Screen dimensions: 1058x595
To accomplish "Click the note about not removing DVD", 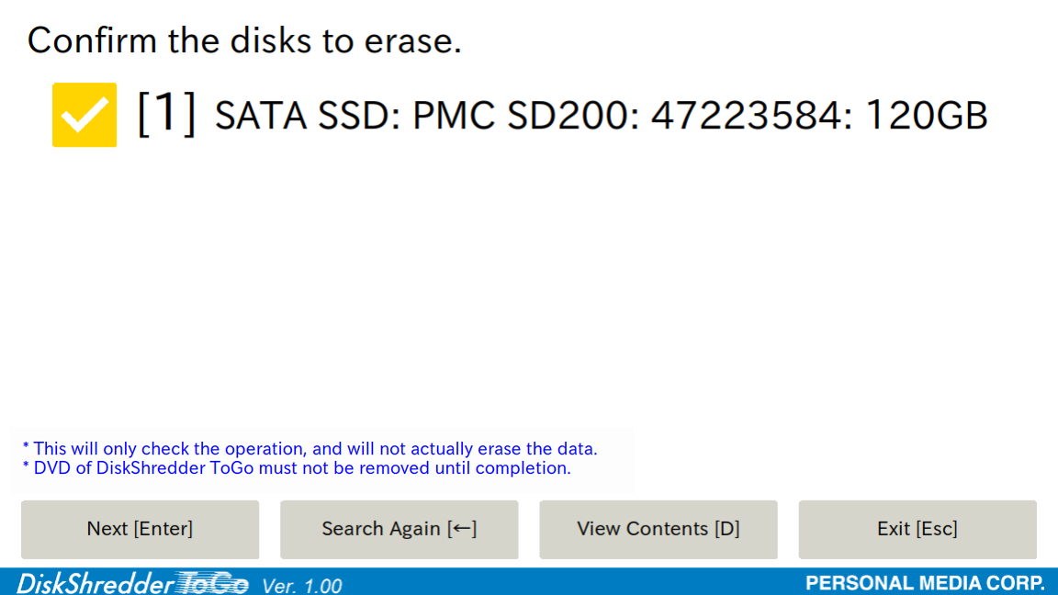I will pos(297,467).
